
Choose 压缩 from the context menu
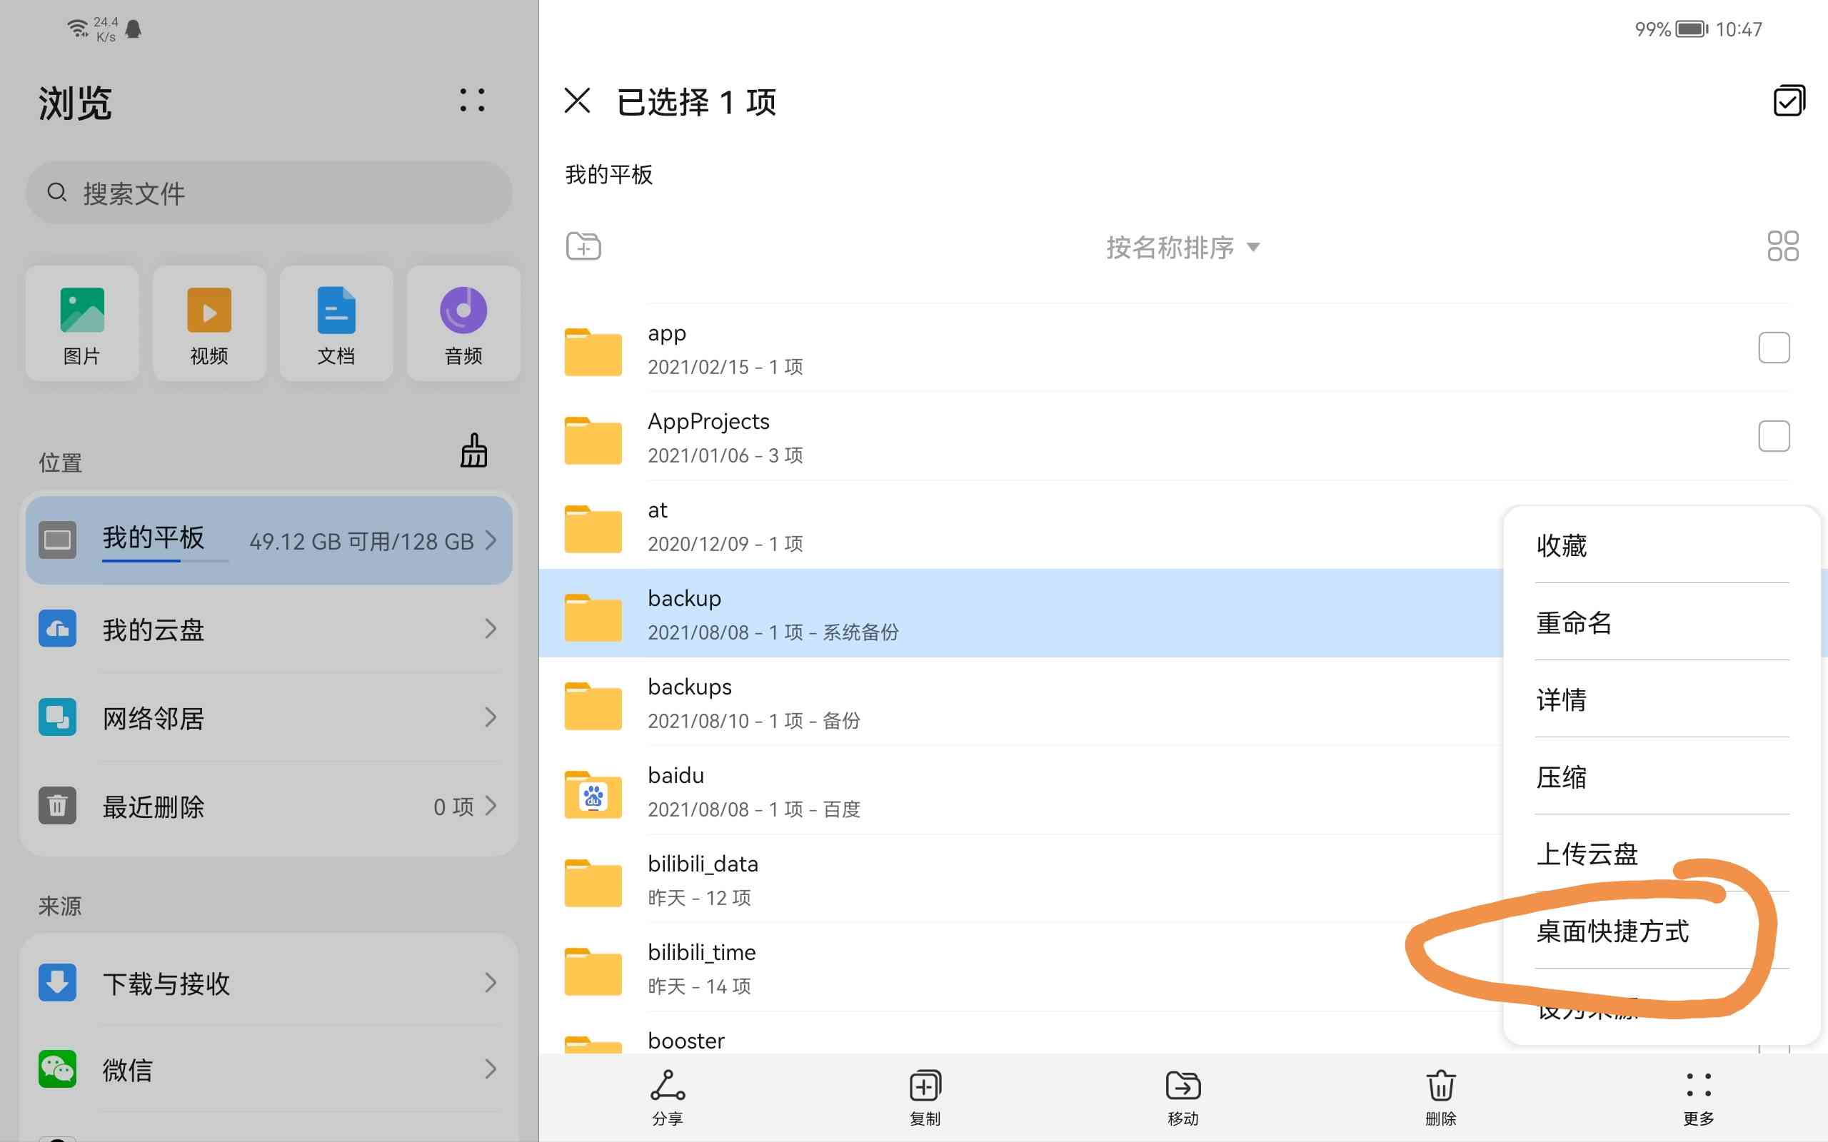1662,777
